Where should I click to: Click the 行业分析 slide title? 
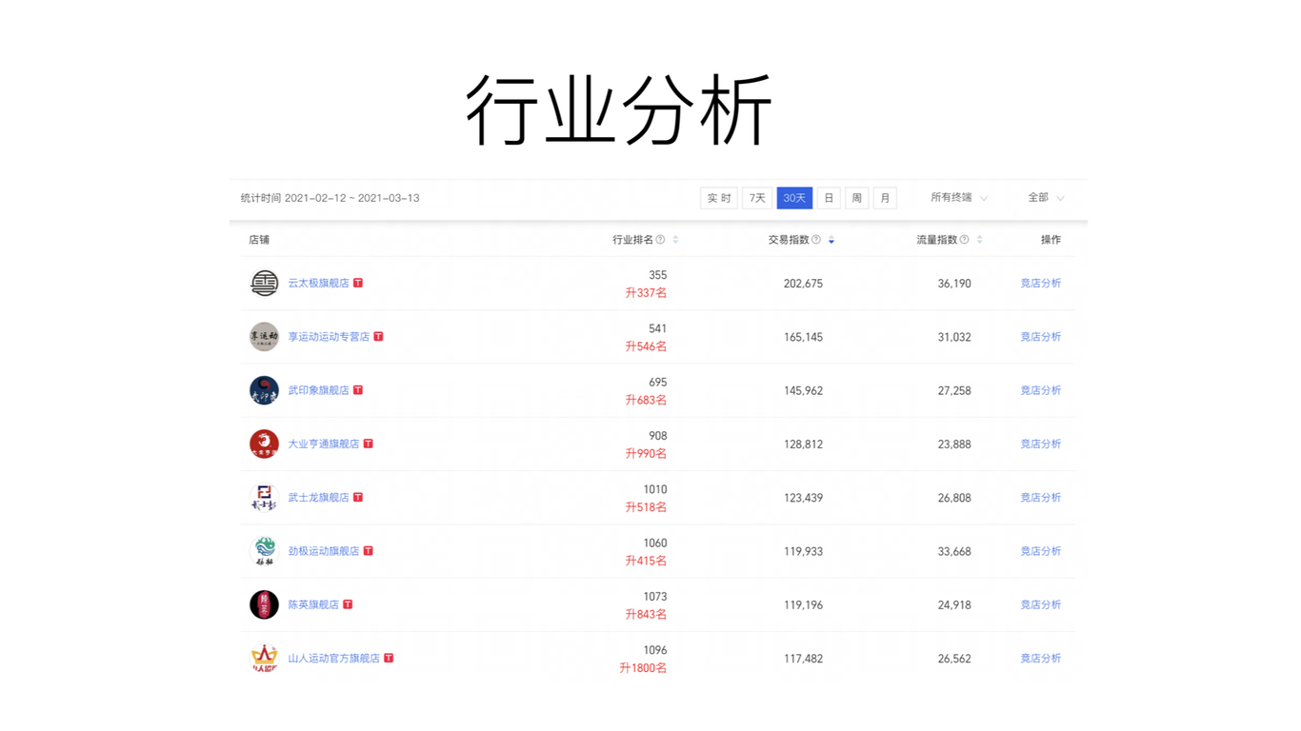click(619, 110)
